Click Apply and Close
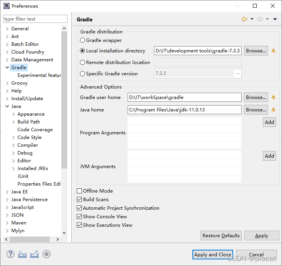 click(213, 255)
